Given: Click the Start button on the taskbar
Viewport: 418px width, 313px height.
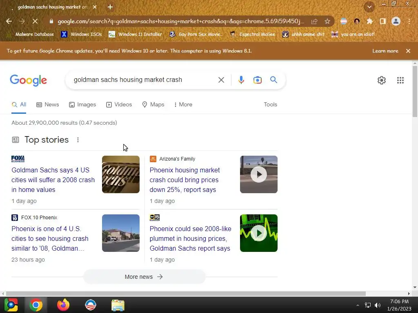Looking at the screenshot, I should tap(11, 305).
